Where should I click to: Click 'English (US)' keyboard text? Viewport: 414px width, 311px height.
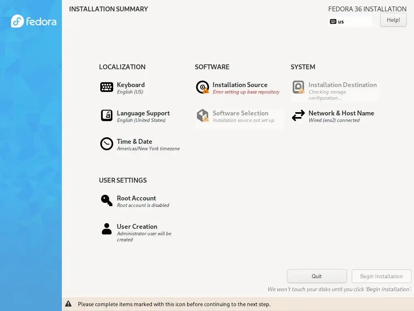[130, 92]
